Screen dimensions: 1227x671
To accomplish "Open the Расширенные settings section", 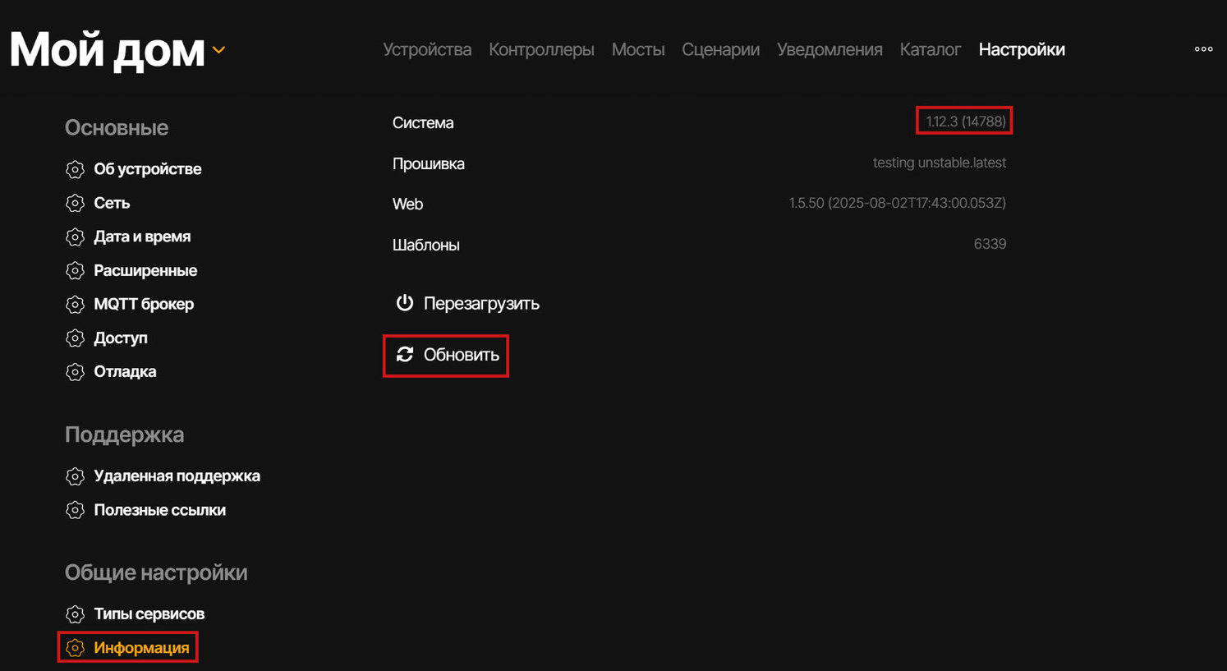I will pyautogui.click(x=145, y=270).
